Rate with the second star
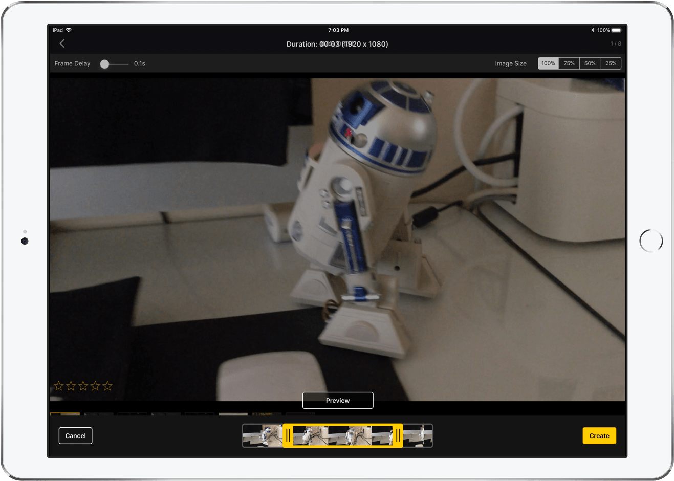Screen dimensions: 674x481 coord(71,386)
